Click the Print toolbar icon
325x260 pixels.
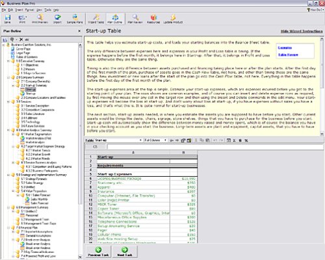click(22, 19)
